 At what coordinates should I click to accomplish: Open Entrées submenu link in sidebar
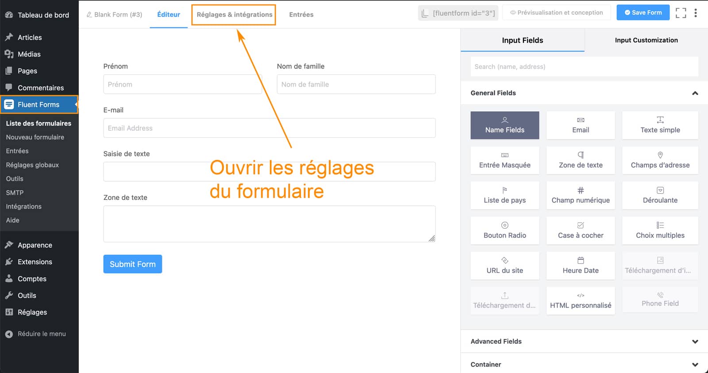point(17,151)
